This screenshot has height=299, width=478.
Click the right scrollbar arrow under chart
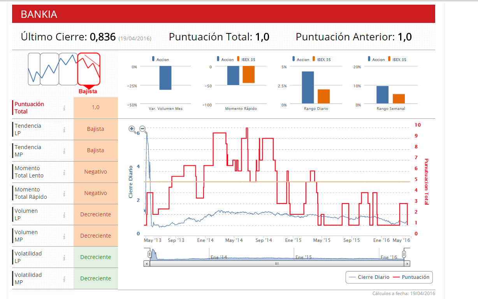[x=407, y=264]
